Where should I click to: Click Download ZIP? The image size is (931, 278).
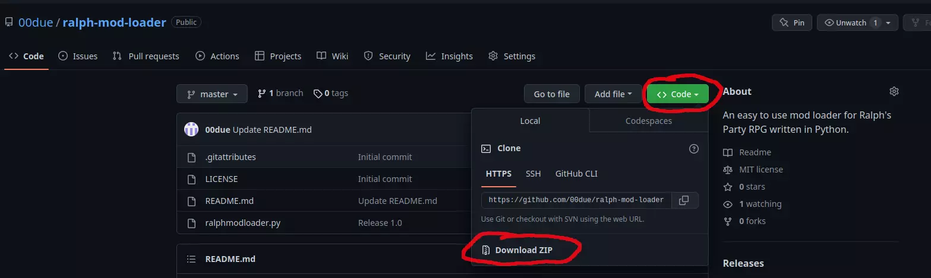pos(523,250)
